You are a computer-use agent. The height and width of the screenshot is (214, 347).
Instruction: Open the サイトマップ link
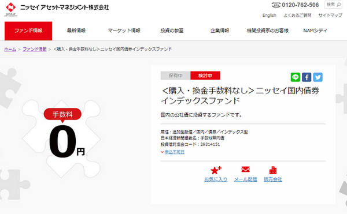[330, 15]
